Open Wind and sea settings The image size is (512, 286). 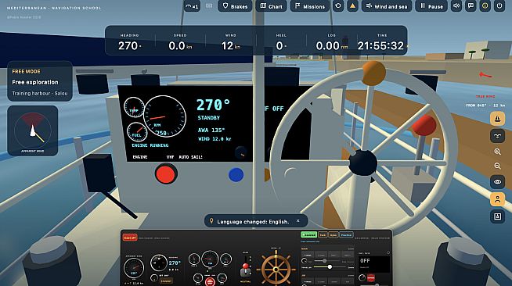pos(387,6)
